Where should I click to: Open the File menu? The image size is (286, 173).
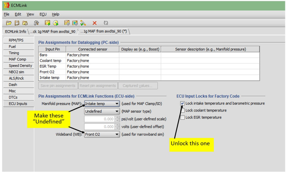(x=6, y=14)
